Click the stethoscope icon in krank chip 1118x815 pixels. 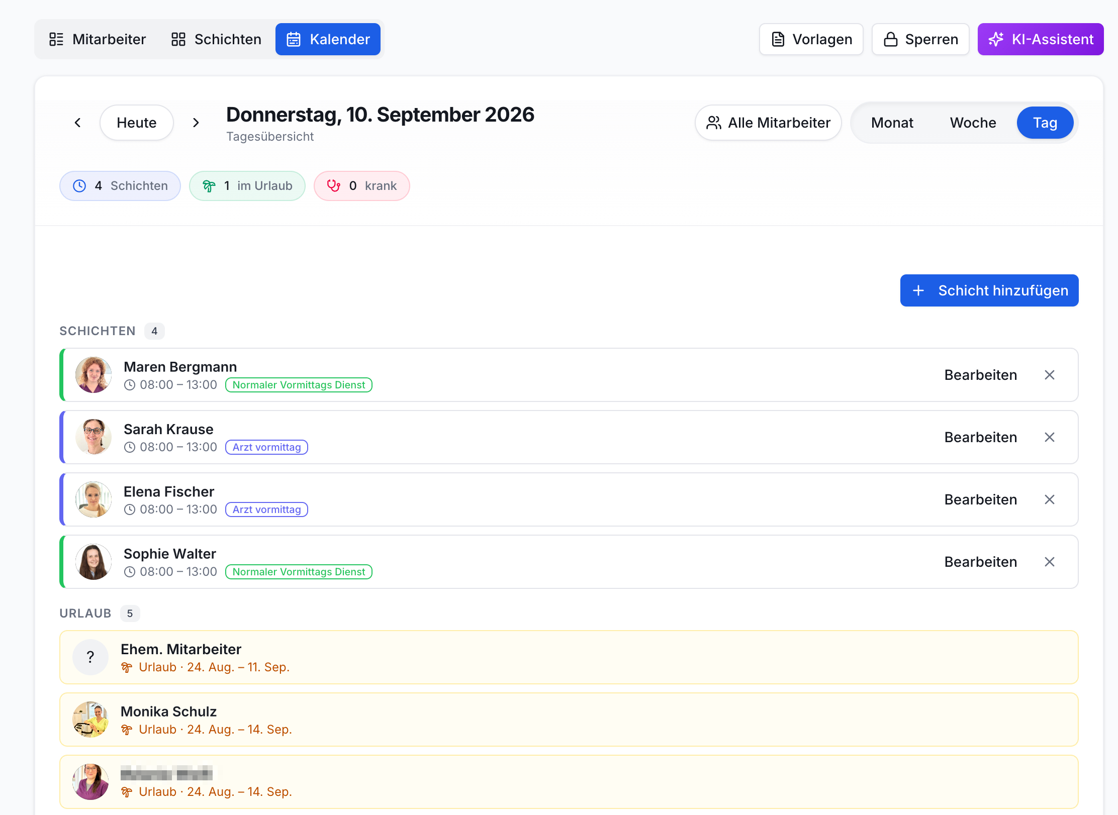tap(334, 186)
